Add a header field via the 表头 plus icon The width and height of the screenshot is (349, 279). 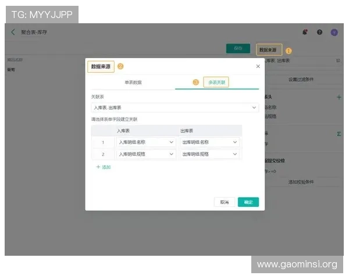339,97
